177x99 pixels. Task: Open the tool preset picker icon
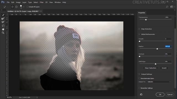point(5,7)
